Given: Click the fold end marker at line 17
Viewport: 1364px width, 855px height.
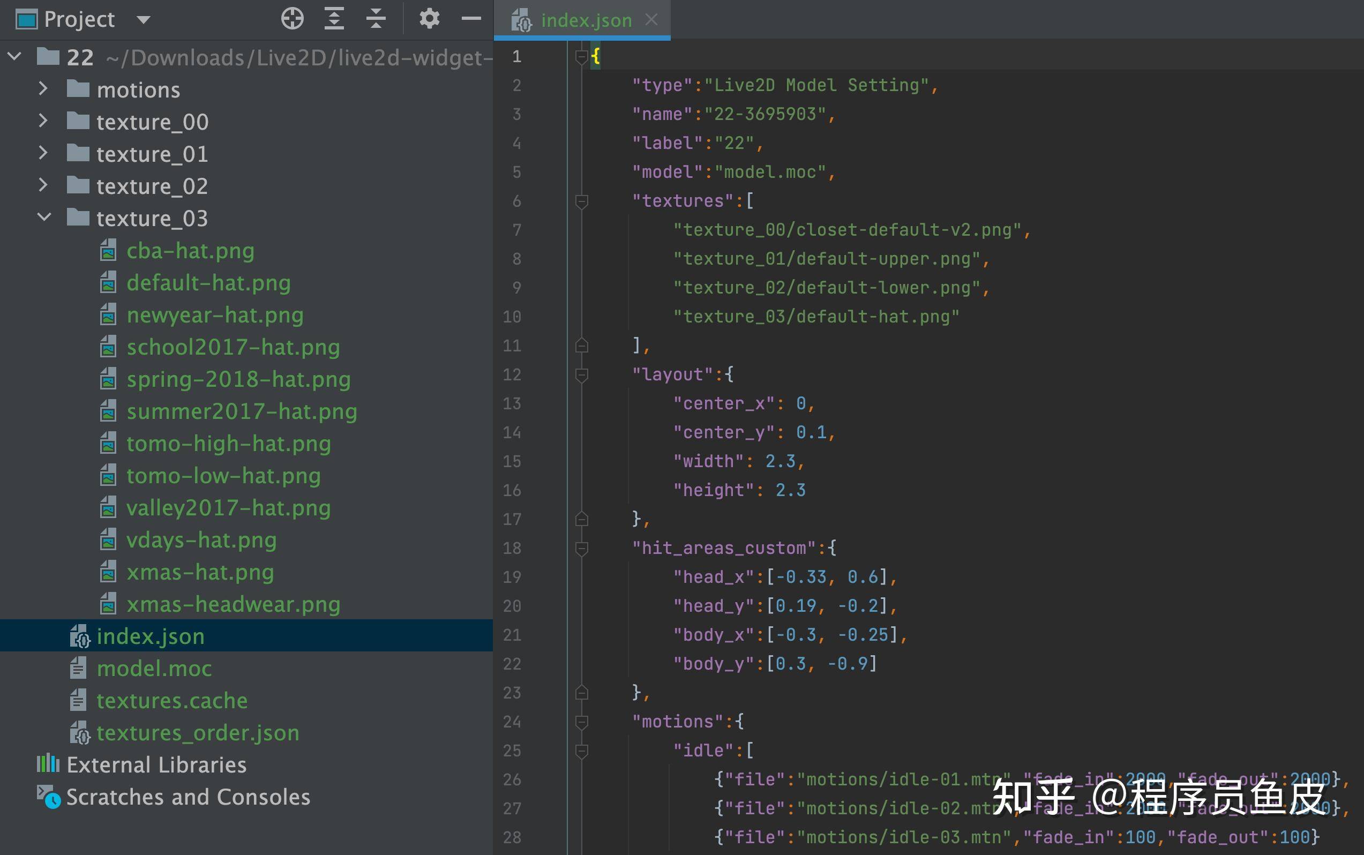Looking at the screenshot, I should [581, 519].
